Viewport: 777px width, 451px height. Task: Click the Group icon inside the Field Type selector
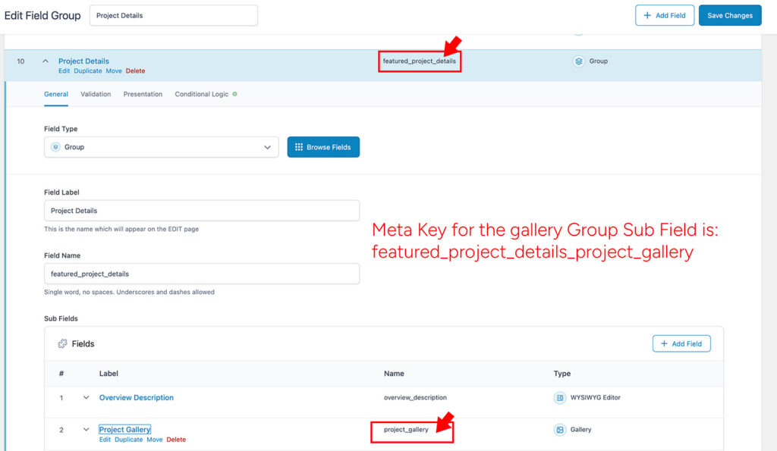click(56, 146)
